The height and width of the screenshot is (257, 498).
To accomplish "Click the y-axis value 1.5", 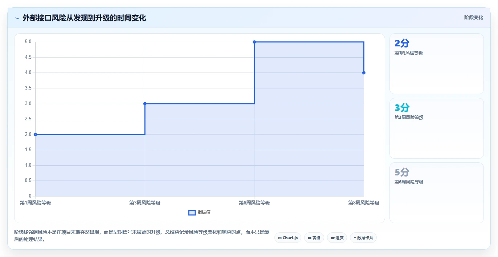I will (28, 150).
